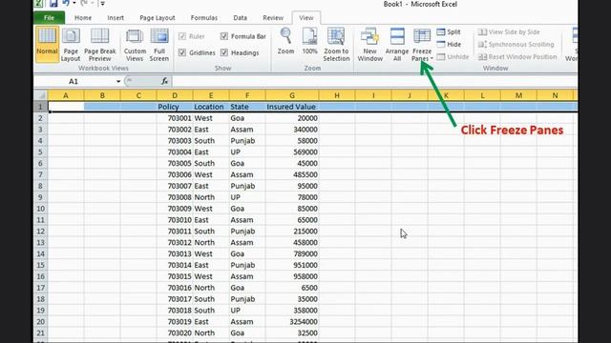Image resolution: width=611 pixels, height=343 pixels.
Task: Open the Insert tab
Action: tap(116, 18)
